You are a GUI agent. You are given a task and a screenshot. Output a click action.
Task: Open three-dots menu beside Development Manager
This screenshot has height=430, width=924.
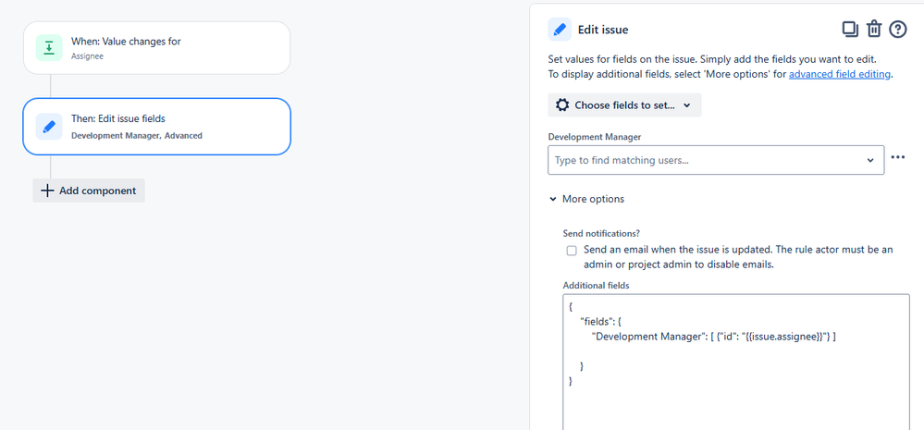click(897, 157)
